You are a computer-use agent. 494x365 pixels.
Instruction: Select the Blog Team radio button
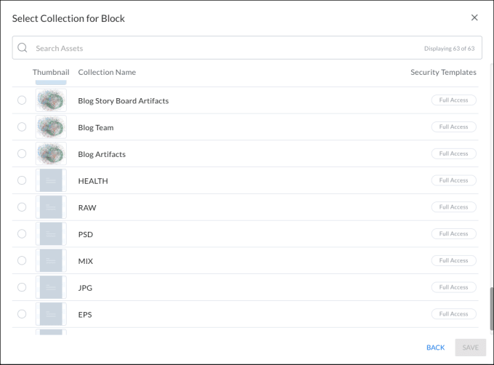click(x=22, y=127)
